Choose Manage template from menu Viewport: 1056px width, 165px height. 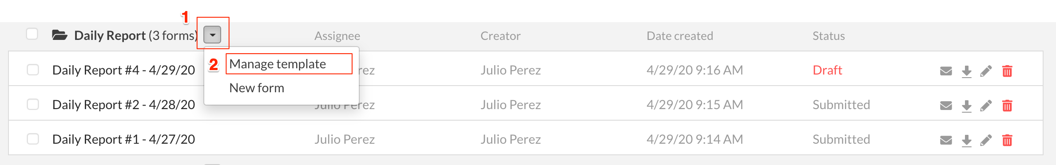(278, 64)
